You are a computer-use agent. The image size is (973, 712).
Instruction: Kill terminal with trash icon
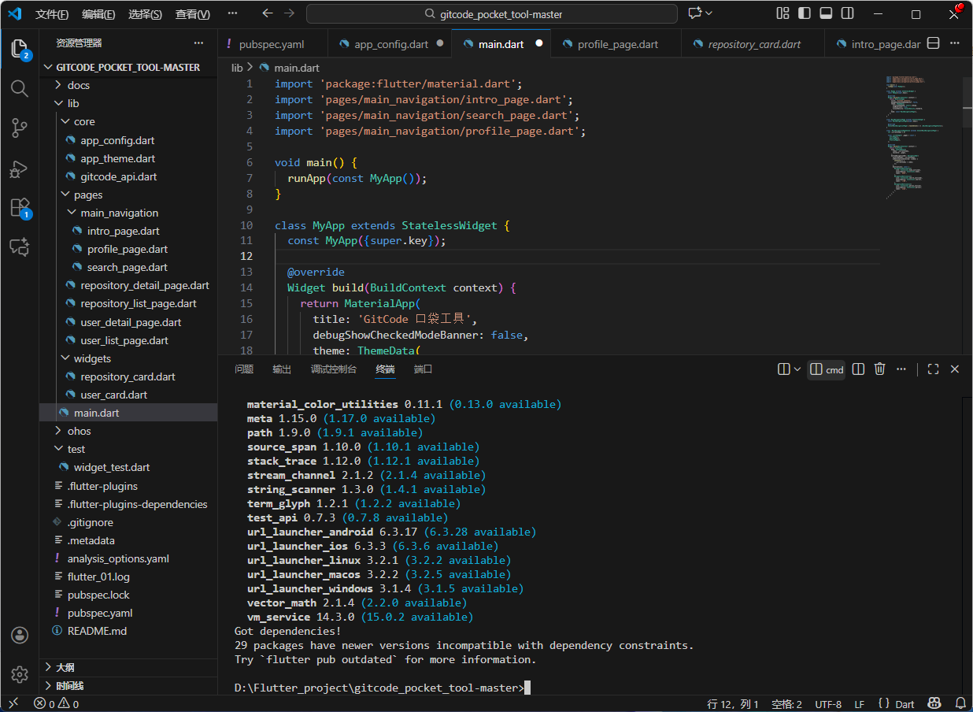(x=880, y=369)
